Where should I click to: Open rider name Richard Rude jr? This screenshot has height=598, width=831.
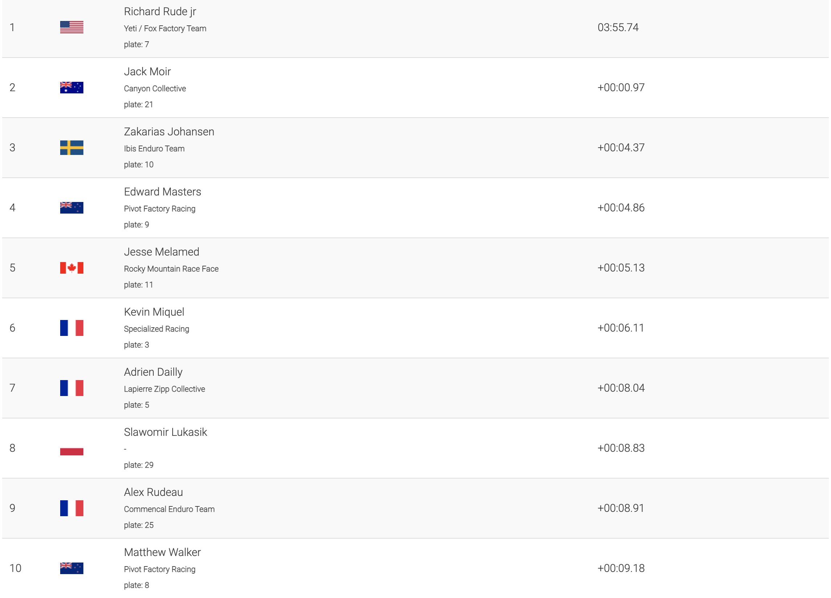coord(160,12)
